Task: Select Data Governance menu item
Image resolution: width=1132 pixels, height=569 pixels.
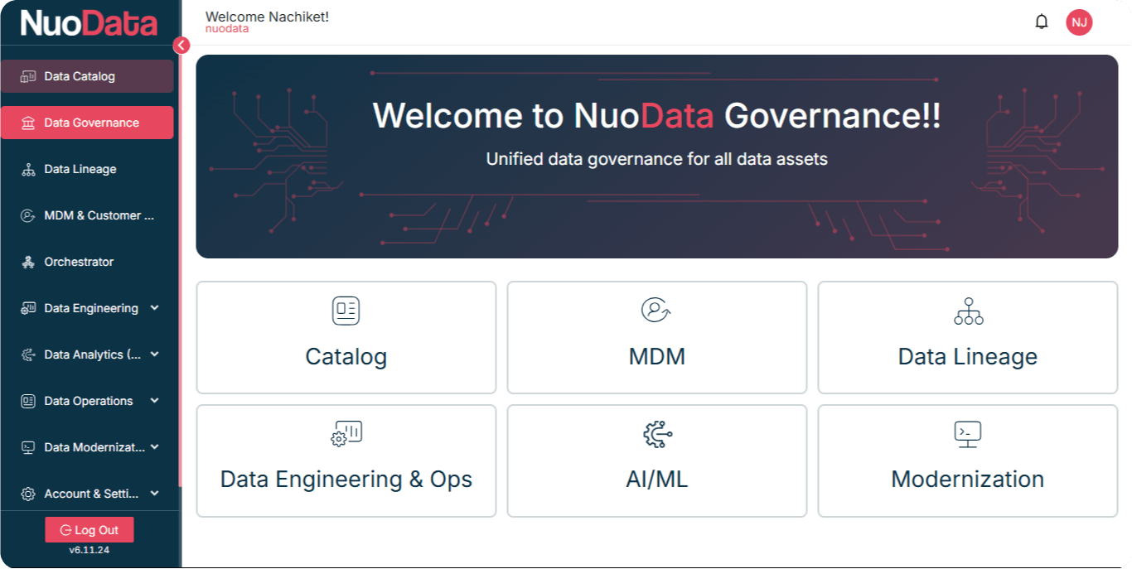Action: 87,123
